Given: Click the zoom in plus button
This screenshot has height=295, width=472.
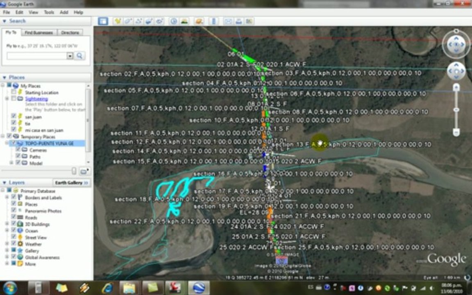Looking at the screenshot, I should tap(456, 88).
